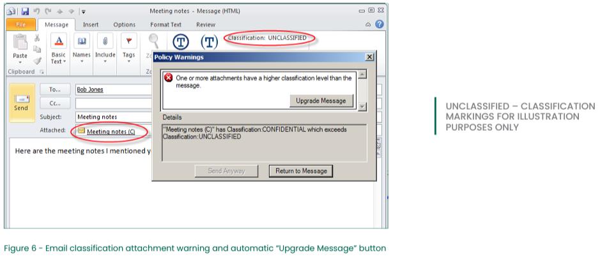Click the Copy icon in Clipboard group
The image size is (600, 259).
(x=37, y=49)
